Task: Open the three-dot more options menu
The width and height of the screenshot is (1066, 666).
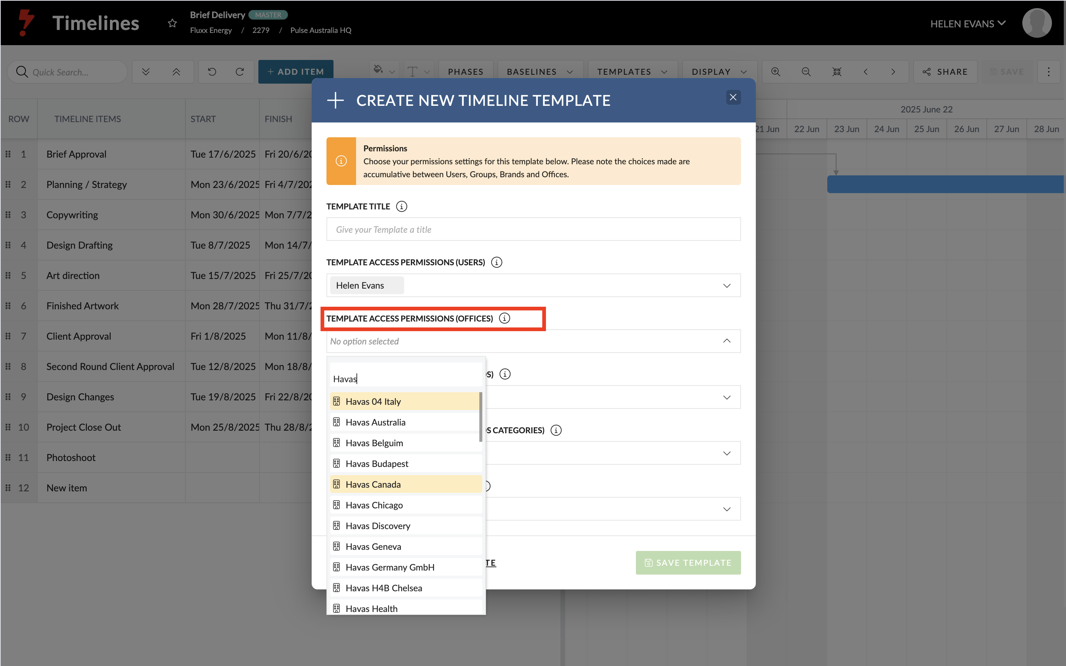Action: 1049,71
